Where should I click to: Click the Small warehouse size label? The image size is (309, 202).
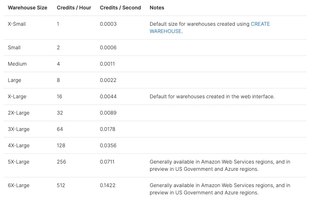(x=14, y=48)
